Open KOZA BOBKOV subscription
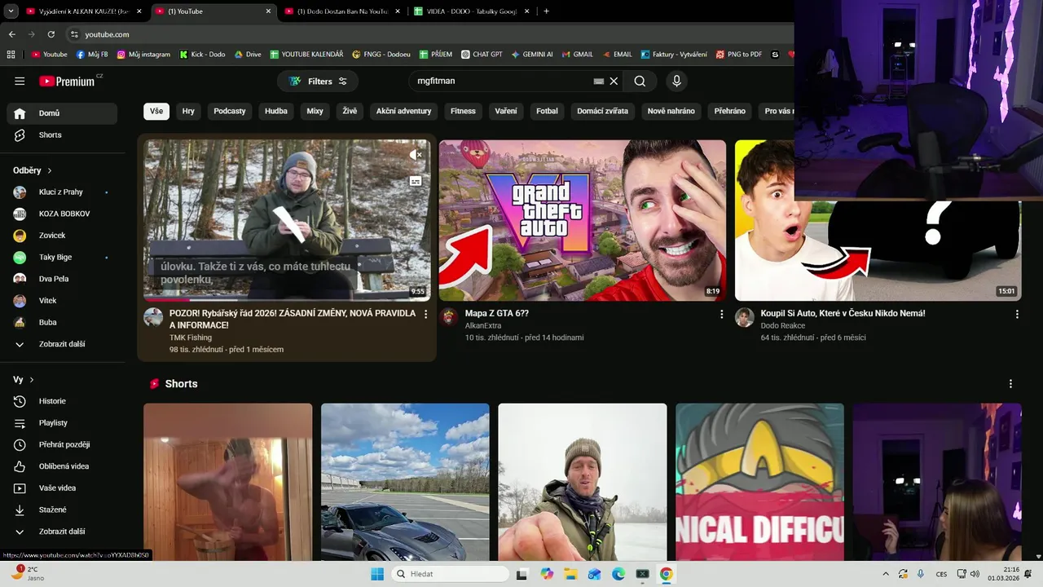Screen dimensions: 1043x587 click(62, 214)
